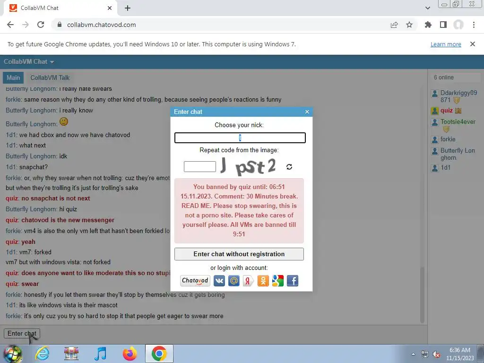Select the CollabVM Chat browser tab
484x363 pixels.
60,8
